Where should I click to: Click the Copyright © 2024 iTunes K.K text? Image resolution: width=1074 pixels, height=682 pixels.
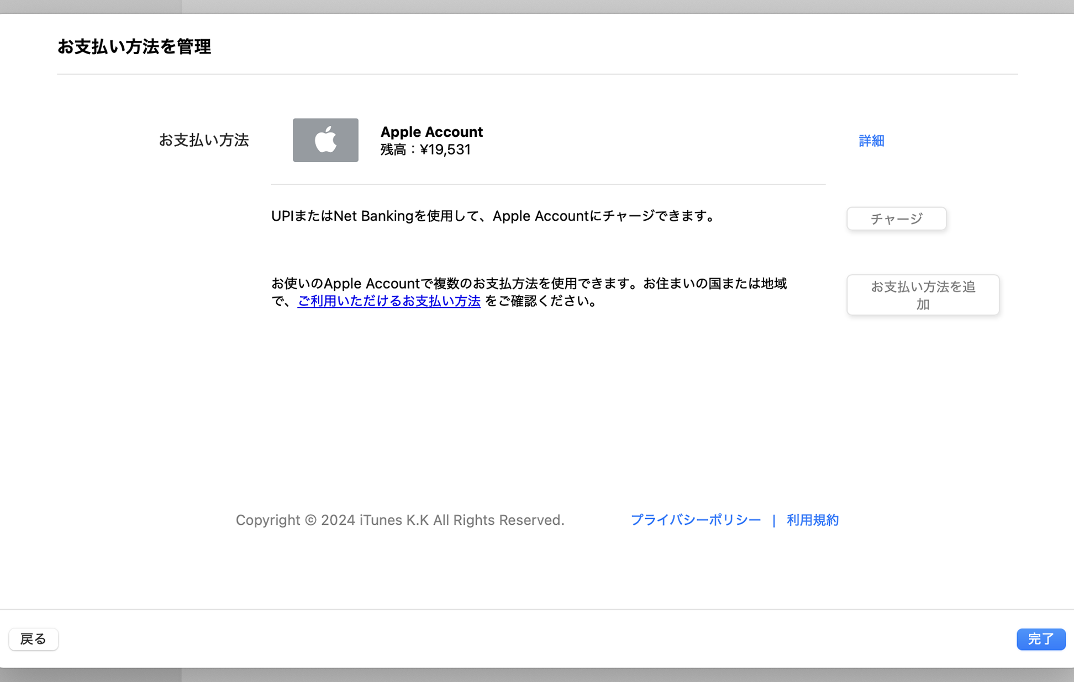pos(400,520)
